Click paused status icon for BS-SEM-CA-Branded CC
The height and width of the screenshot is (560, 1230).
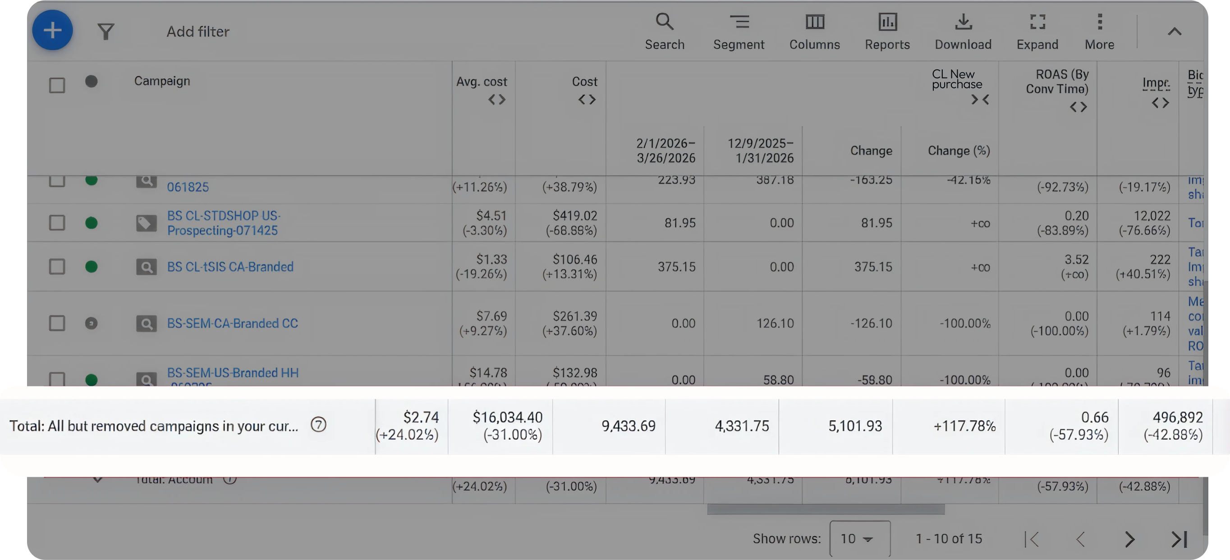91,323
